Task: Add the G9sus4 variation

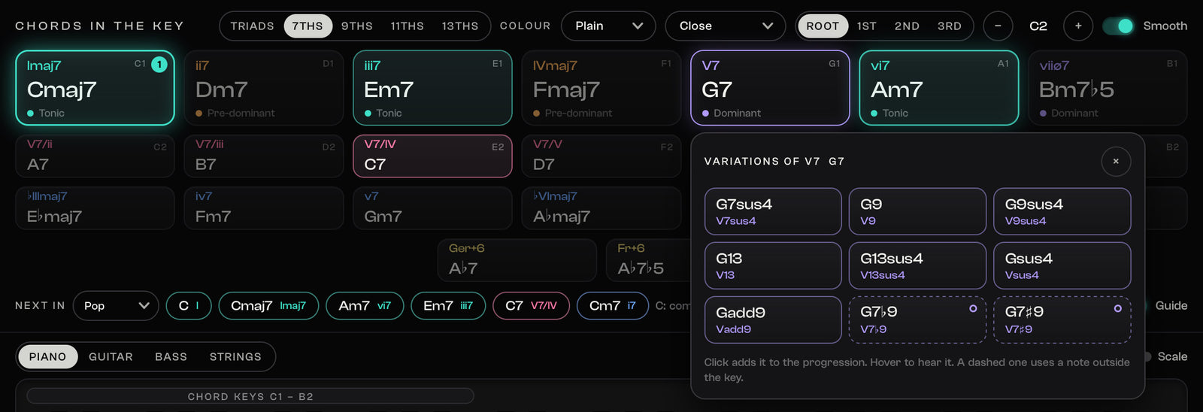Action: pyautogui.click(x=1062, y=211)
